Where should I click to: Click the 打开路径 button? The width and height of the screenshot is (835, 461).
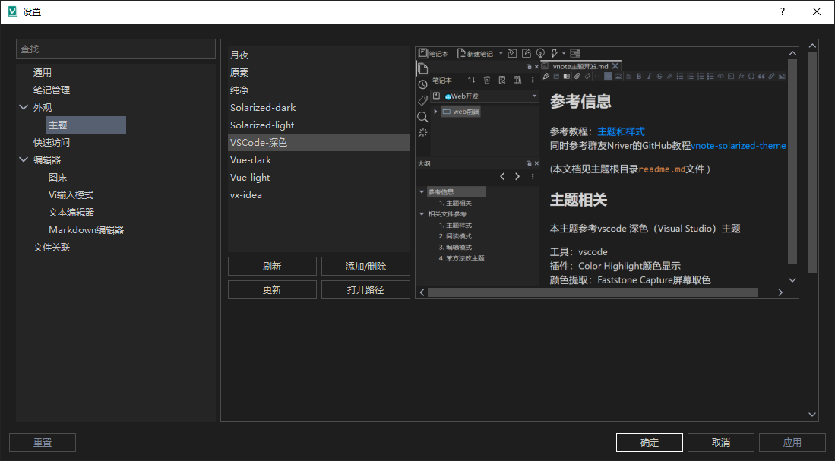coord(366,289)
